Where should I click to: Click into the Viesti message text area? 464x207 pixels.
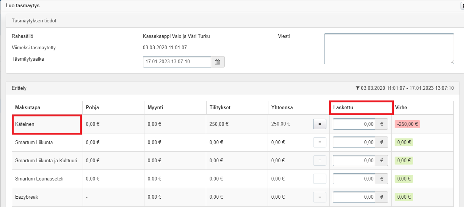click(x=389, y=49)
